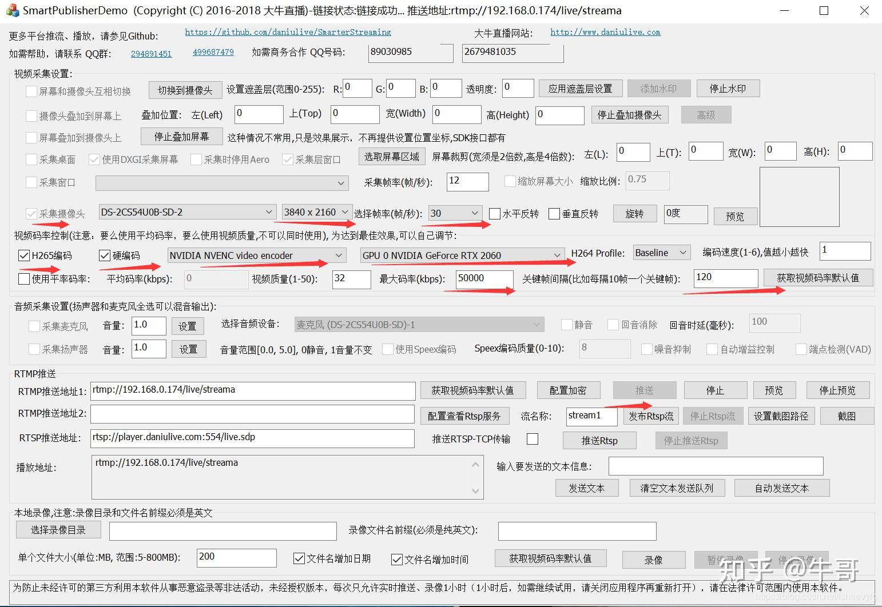Open the daniulive GitHub repository link
The width and height of the screenshot is (882, 607).
tap(288, 33)
